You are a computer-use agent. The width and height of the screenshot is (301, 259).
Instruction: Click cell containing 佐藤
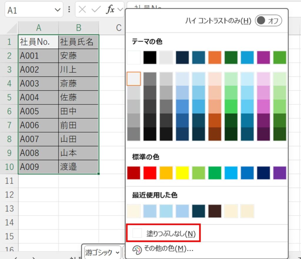78,97
